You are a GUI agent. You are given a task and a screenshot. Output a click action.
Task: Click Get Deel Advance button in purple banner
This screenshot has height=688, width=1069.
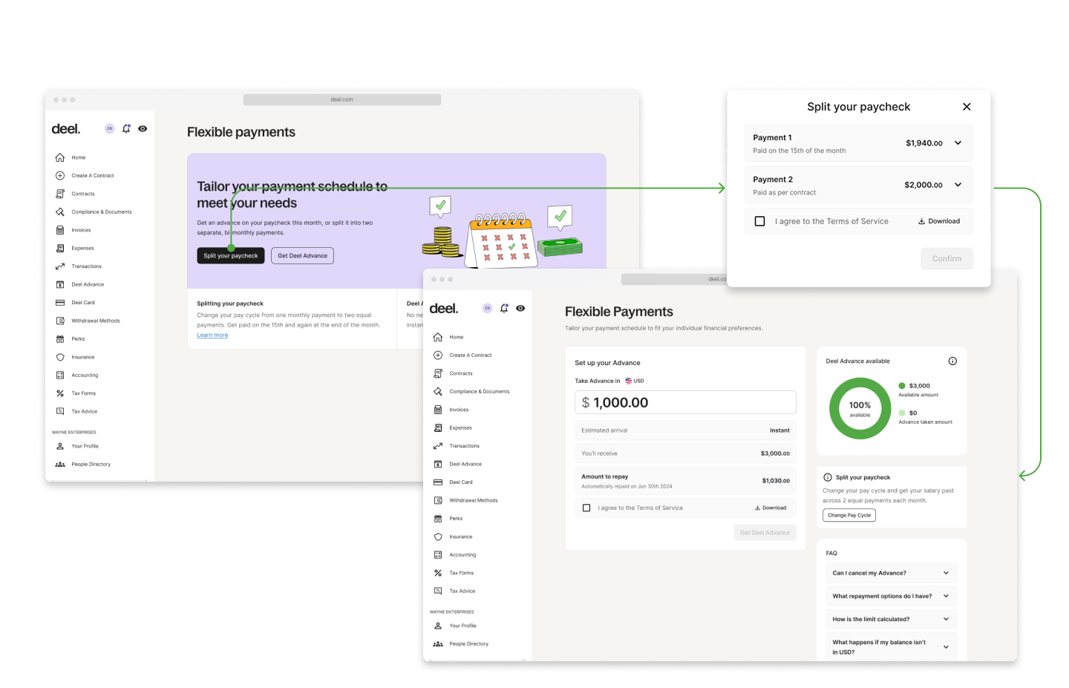(302, 255)
